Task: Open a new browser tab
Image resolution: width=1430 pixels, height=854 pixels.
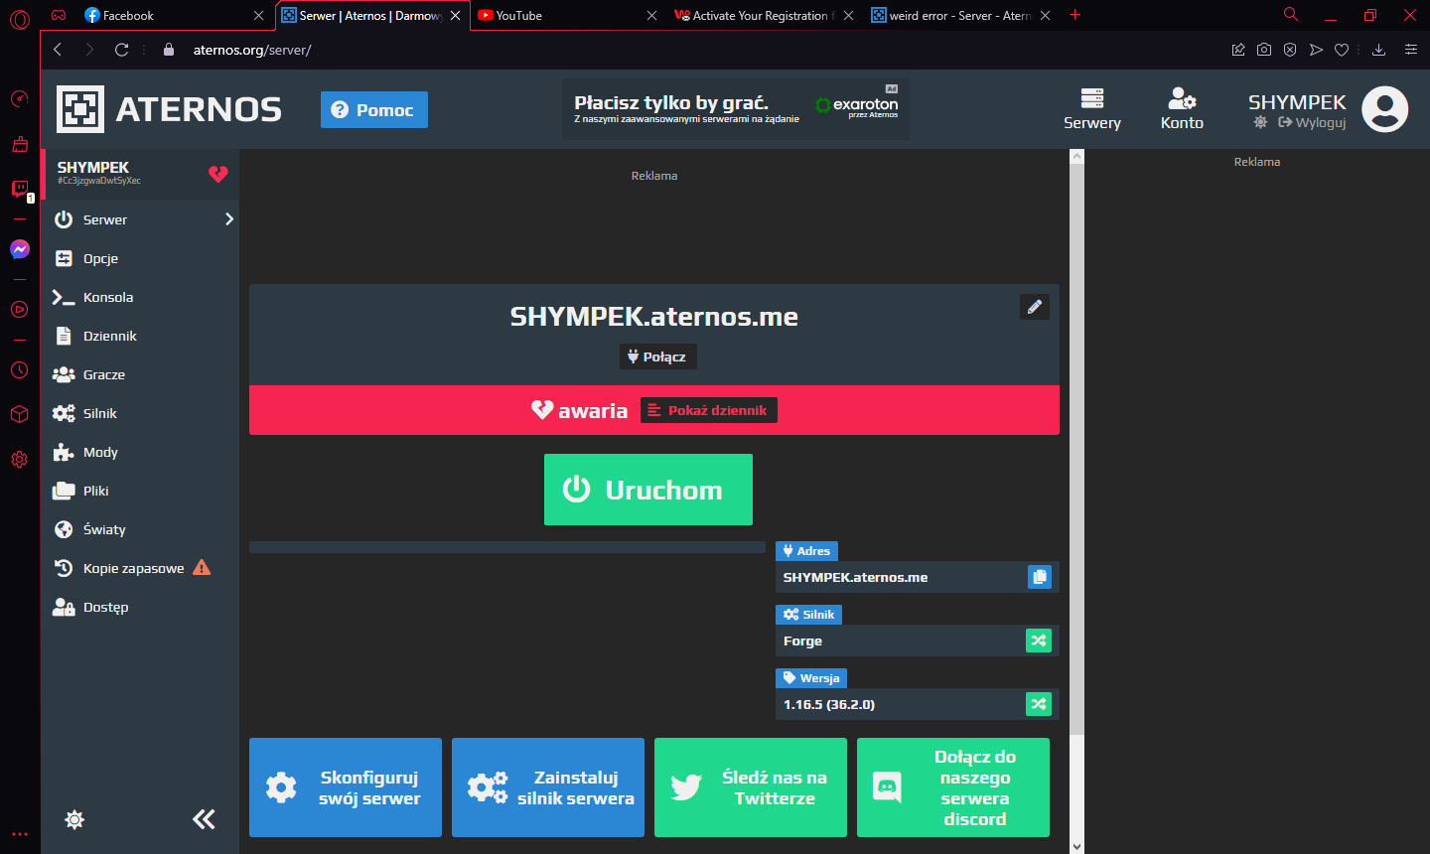Action: [x=1074, y=15]
